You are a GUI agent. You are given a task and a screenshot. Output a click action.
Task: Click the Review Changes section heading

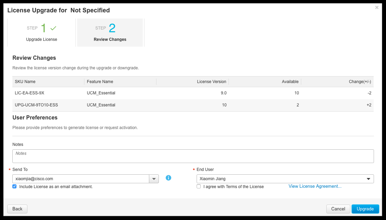(34, 58)
